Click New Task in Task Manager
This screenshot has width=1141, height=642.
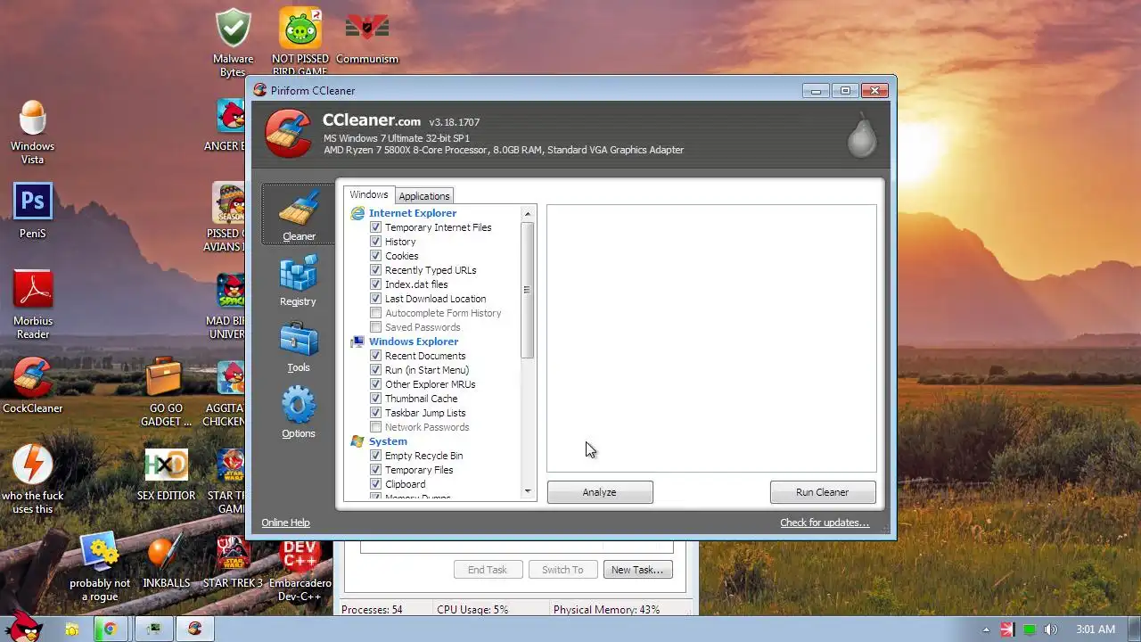coord(637,570)
